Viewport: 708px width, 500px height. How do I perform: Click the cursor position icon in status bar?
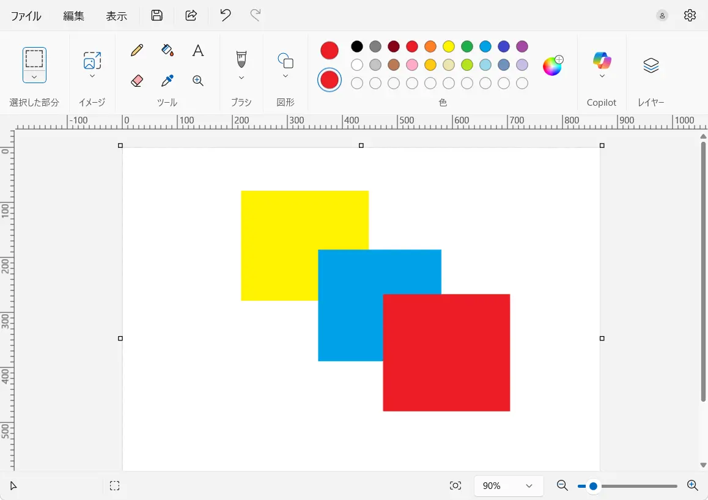[13, 486]
